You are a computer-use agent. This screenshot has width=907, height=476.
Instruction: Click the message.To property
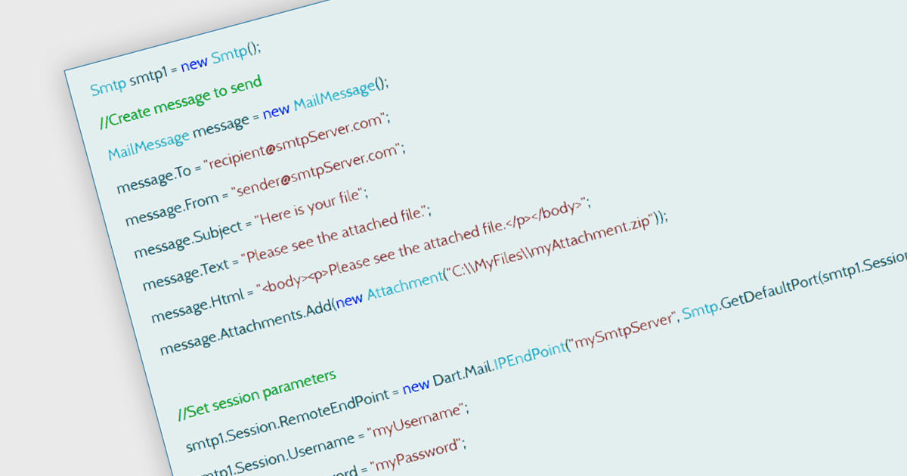154,179
